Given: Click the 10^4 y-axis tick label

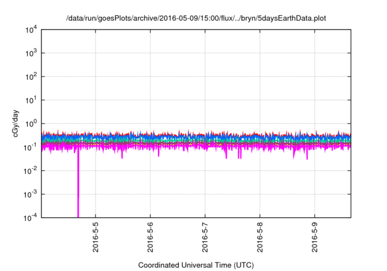Looking at the screenshot, I should (31, 30).
